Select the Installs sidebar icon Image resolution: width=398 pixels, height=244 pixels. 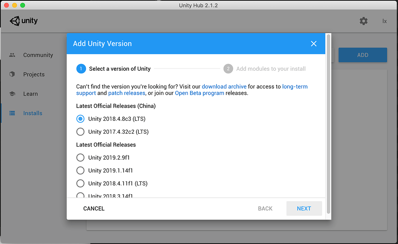point(13,113)
